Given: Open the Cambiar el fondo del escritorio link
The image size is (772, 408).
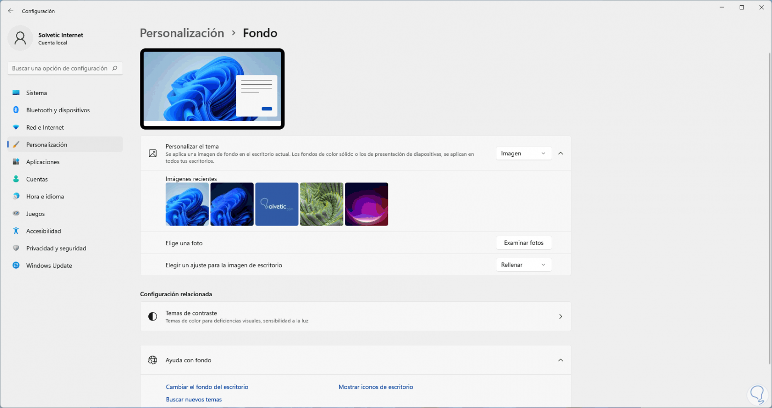Looking at the screenshot, I should coord(207,387).
